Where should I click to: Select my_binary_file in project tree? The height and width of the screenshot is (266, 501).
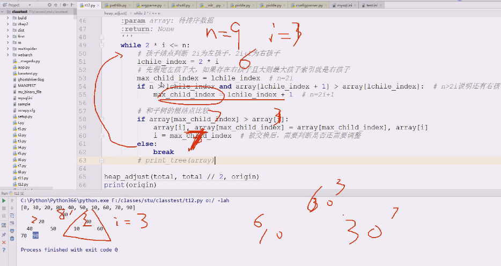pyautogui.click(x=30, y=92)
